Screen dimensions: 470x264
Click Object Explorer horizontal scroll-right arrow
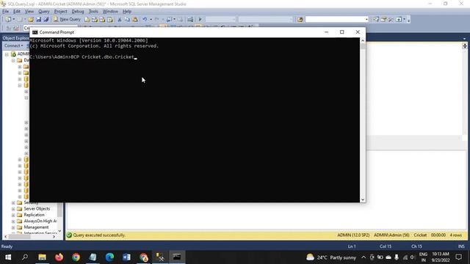[54, 236]
